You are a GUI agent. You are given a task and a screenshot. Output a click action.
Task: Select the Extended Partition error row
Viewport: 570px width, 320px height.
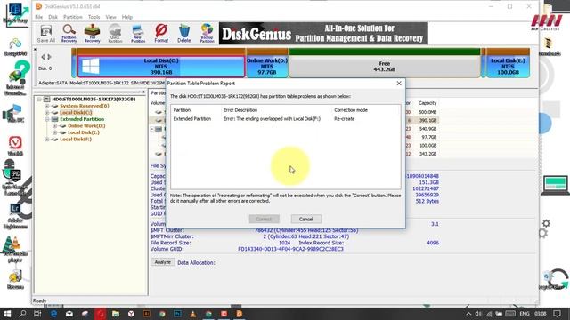pos(285,118)
